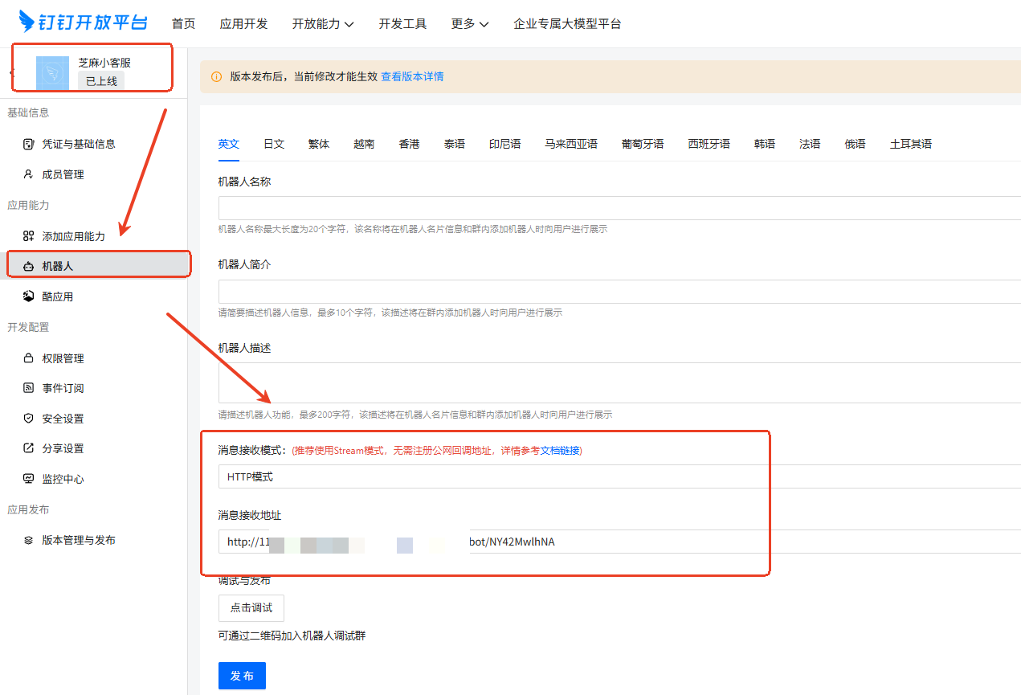Image resolution: width=1021 pixels, height=695 pixels.
Task: Expand the 更多 dropdown menu
Action: click(x=470, y=23)
